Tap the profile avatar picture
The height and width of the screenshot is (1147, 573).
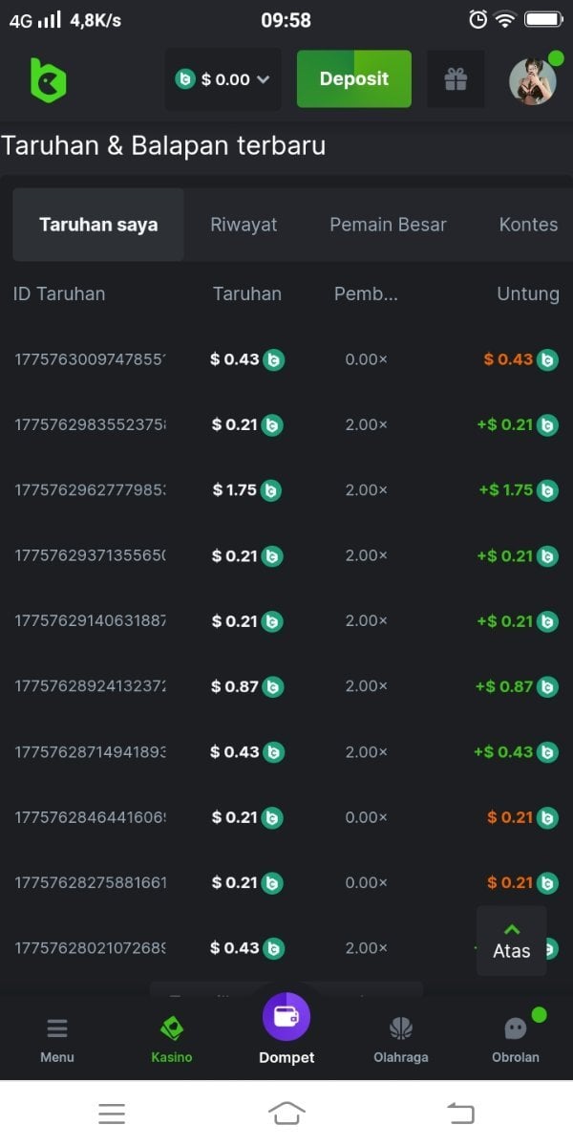tap(532, 81)
